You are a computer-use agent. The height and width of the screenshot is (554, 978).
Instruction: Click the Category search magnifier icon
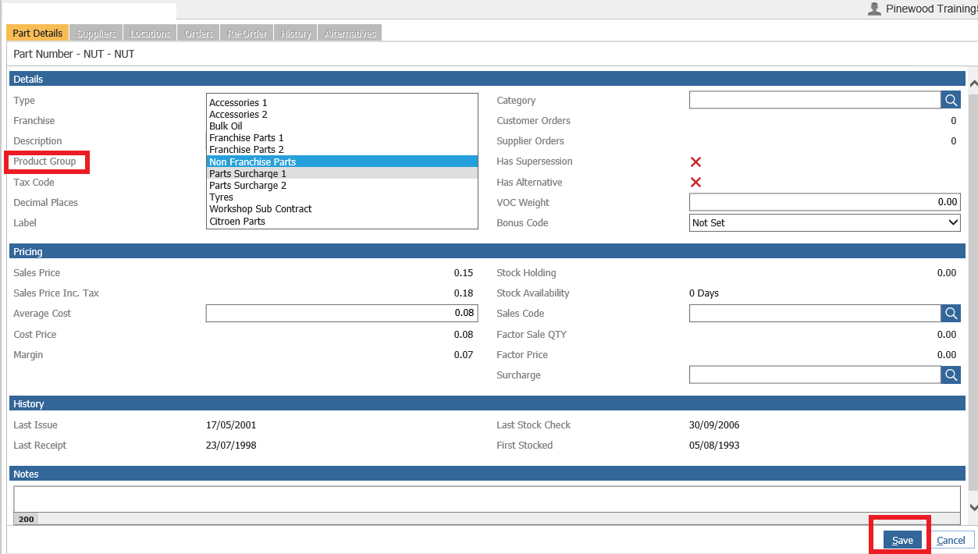point(951,100)
